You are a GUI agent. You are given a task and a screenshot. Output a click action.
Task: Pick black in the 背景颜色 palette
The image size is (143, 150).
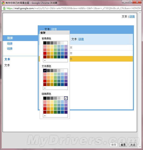click(45, 43)
